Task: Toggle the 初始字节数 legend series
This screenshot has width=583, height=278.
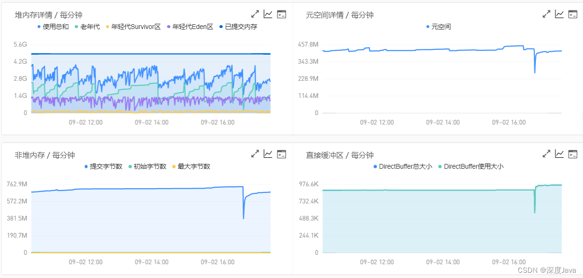Action: tap(147, 166)
